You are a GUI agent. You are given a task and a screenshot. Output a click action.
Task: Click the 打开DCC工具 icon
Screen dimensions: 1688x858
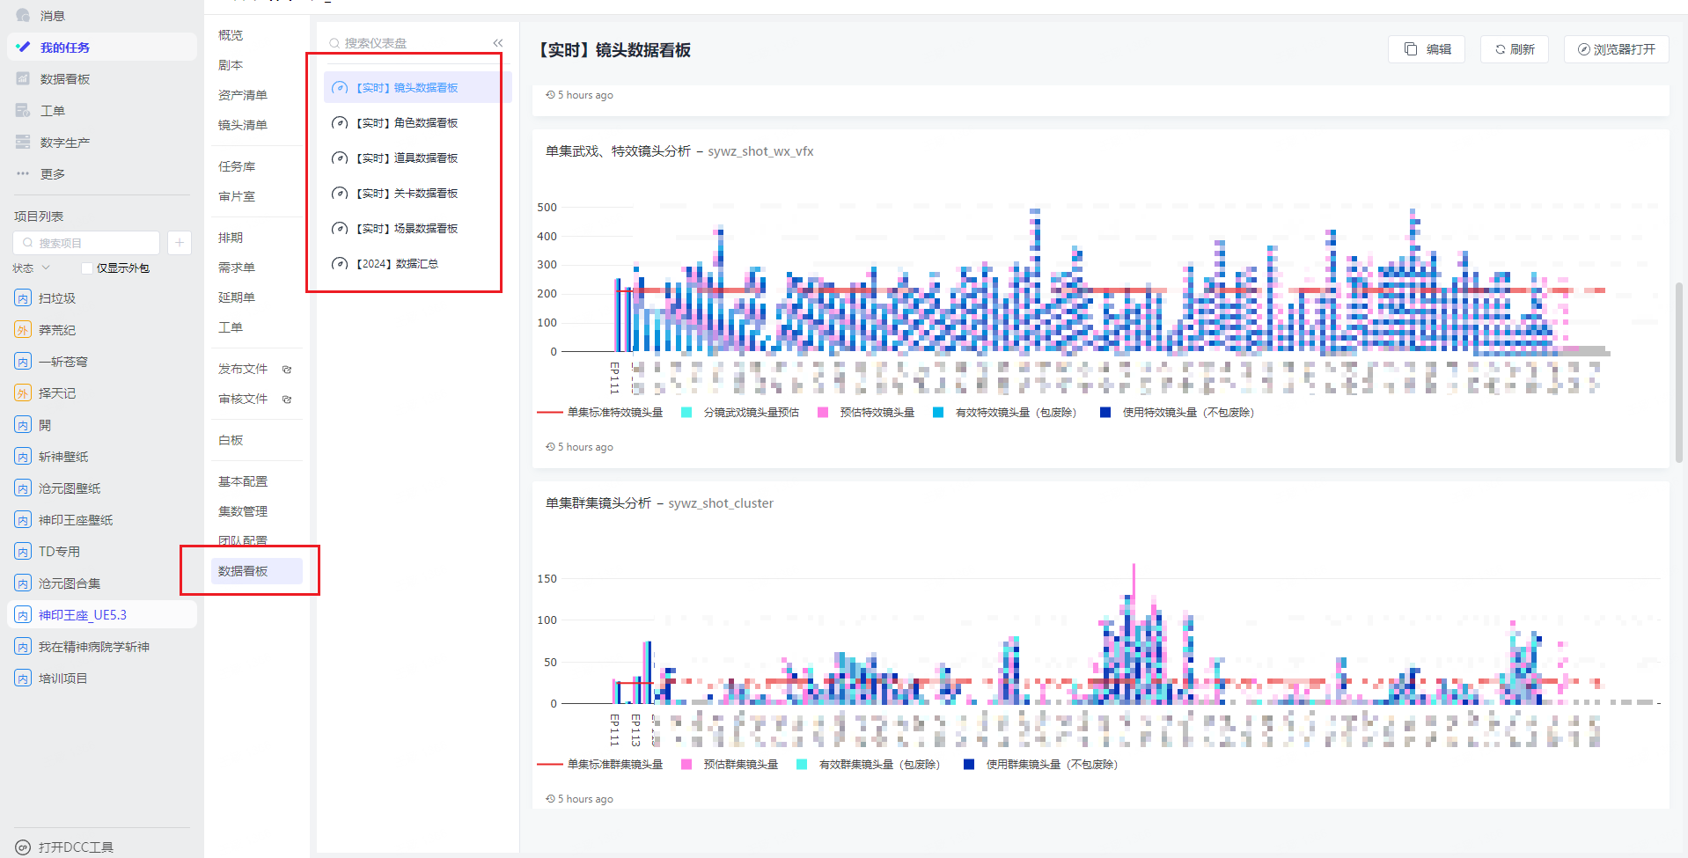coord(23,847)
